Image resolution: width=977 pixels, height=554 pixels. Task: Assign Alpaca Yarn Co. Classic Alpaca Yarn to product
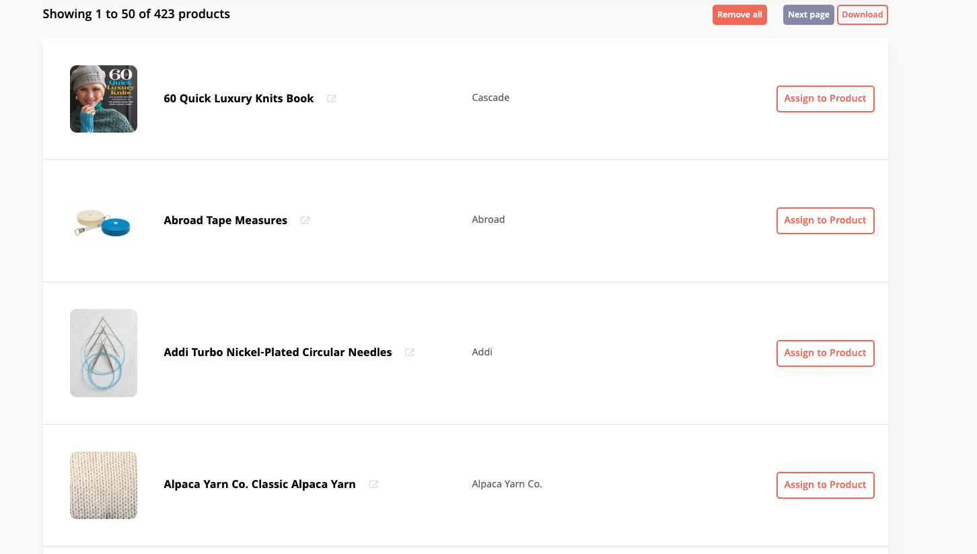click(825, 485)
